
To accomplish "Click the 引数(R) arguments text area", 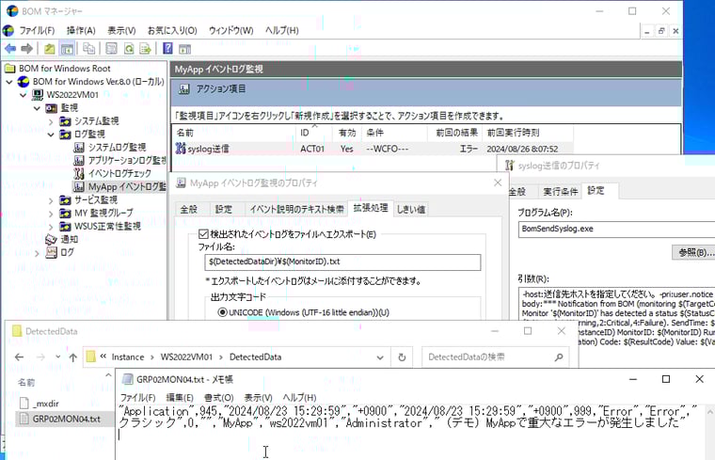I will coord(616,317).
